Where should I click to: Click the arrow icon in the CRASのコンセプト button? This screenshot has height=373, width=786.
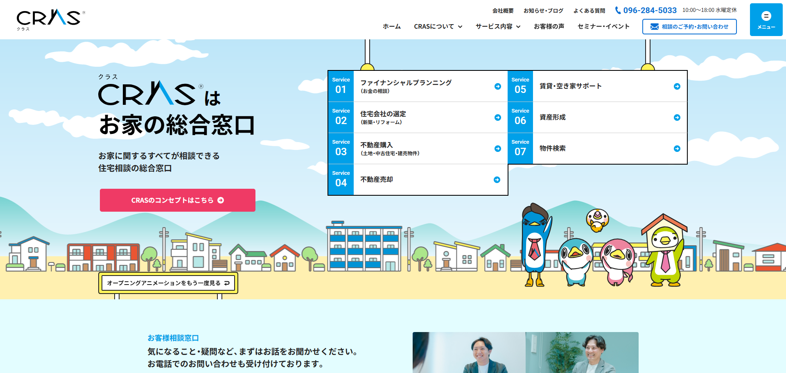221,200
